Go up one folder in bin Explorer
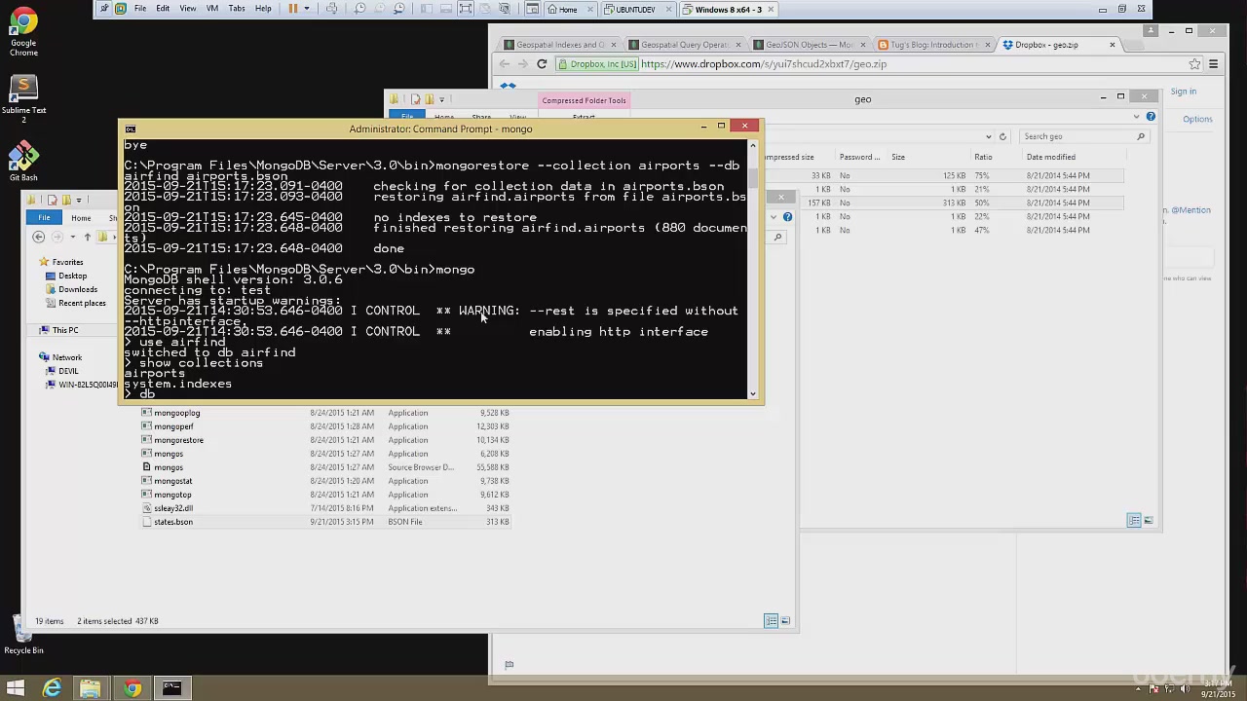1247x701 pixels. click(x=87, y=237)
